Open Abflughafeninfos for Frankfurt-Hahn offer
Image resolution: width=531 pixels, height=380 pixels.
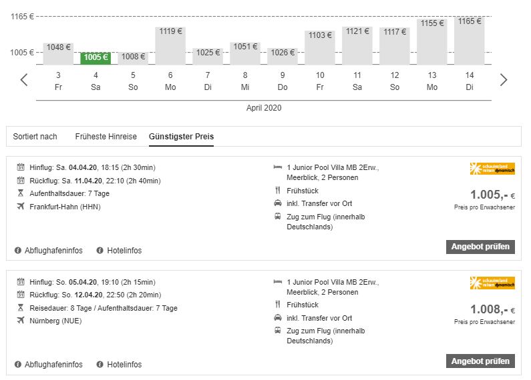coord(53,251)
